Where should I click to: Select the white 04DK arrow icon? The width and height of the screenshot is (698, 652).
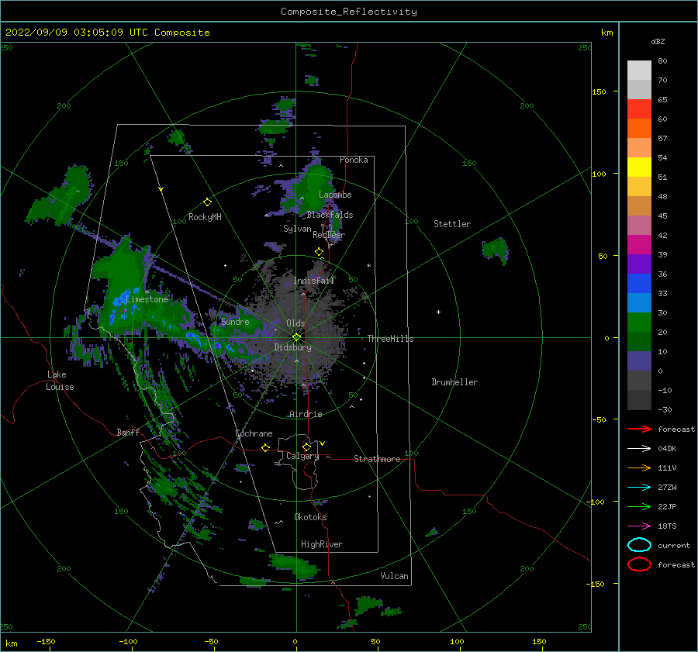(x=639, y=449)
